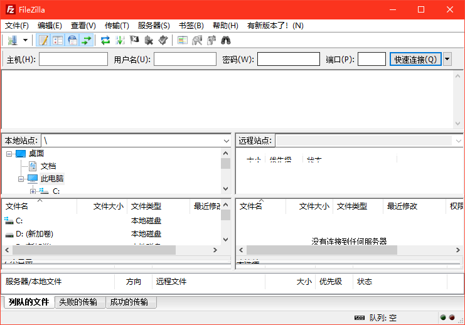Screen dimensions: 465x325
Task: Toggle local directory tree display
Action: click(x=58, y=40)
